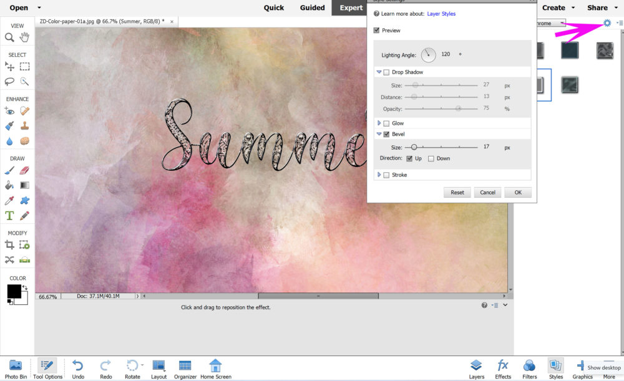Image resolution: width=624 pixels, height=381 pixels.
Task: Select the Paint Bucket tool
Action: 9,185
